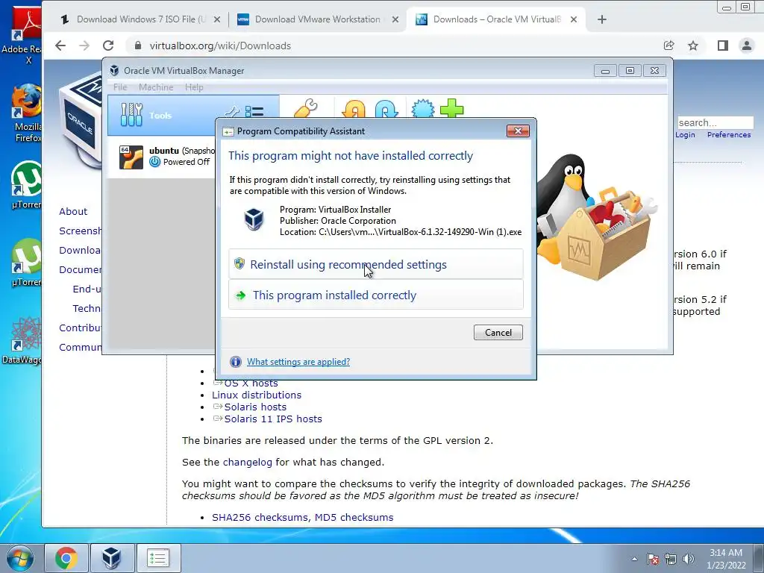This screenshot has width=764, height=573.
Task: Click the wrench Preferences icon in VirtualBox toolbar
Action: pyautogui.click(x=305, y=108)
